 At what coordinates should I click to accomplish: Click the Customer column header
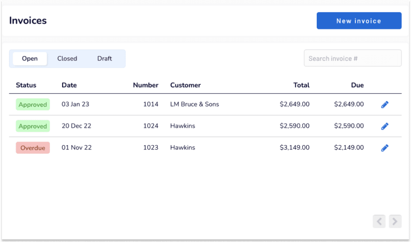pyautogui.click(x=185, y=85)
